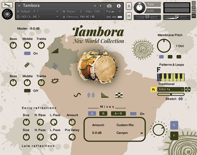Toggle the PV button
The height and width of the screenshot is (155, 197).
pos(194,16)
